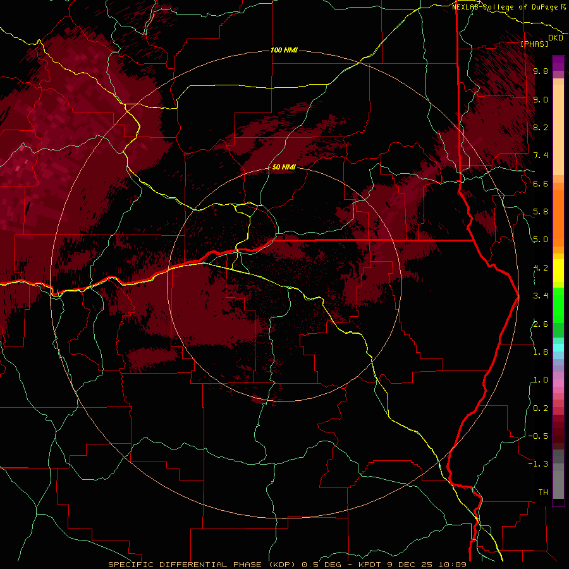Click the "DKD" label above the color scale

(x=555, y=38)
